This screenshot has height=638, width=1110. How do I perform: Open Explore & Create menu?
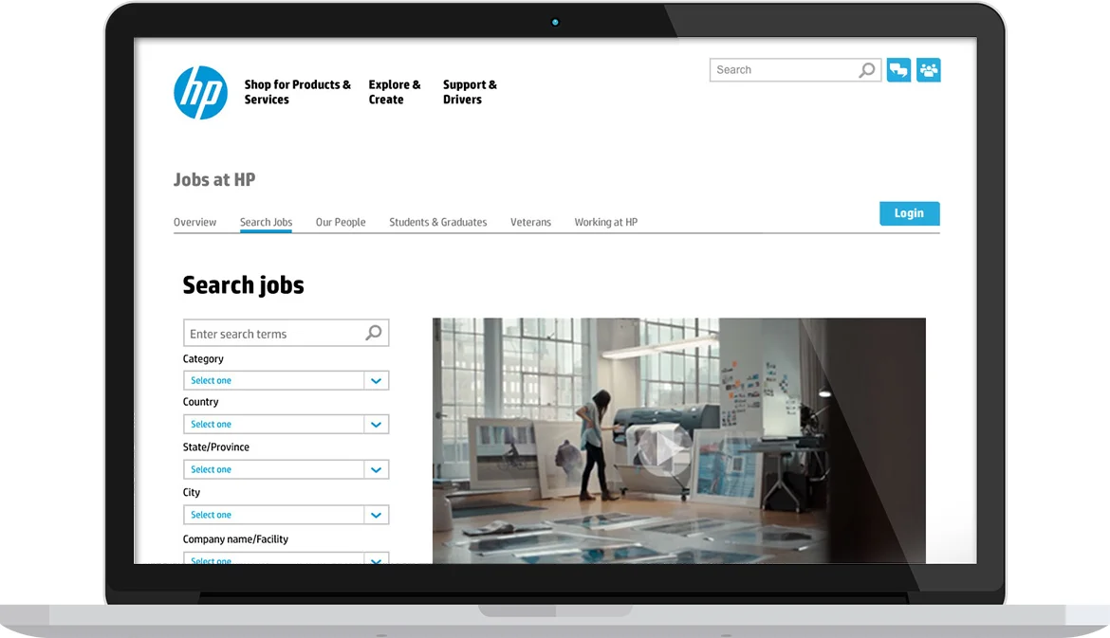pos(395,92)
